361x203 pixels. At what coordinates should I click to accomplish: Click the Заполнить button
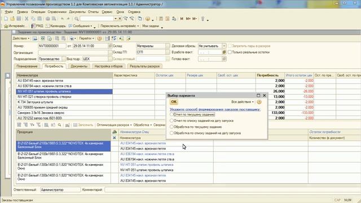83,125
